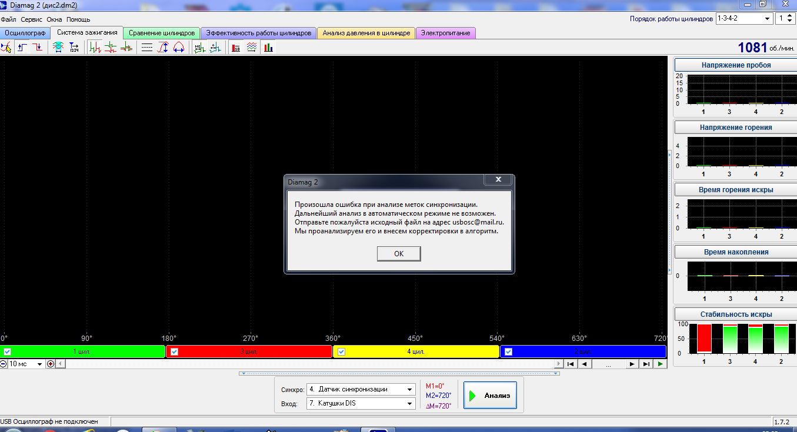Viewport: 797px width, 432px height.
Task: Click the yellow 4 цил. color bar
Action: click(416, 351)
